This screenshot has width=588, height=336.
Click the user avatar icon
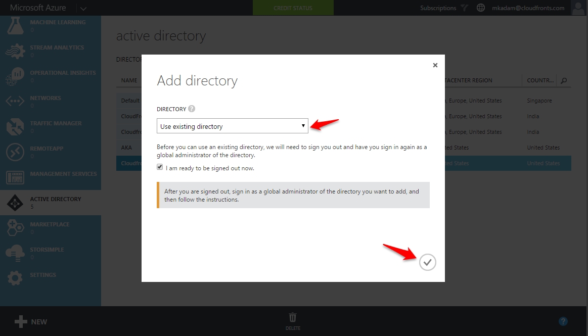point(578,8)
